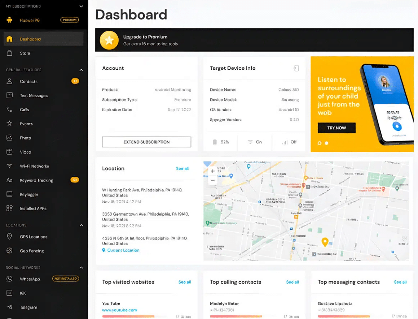Click the Contacts notification count badge
The height and width of the screenshot is (319, 418).
point(75,81)
